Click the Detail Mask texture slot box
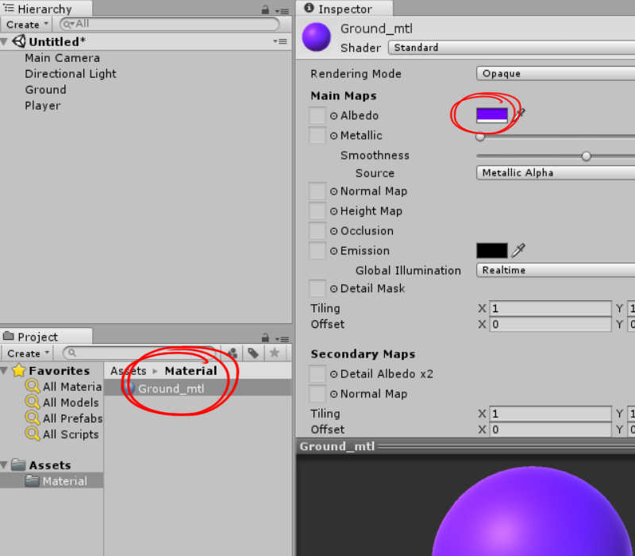Viewport: 635px width, 556px height. [x=317, y=288]
